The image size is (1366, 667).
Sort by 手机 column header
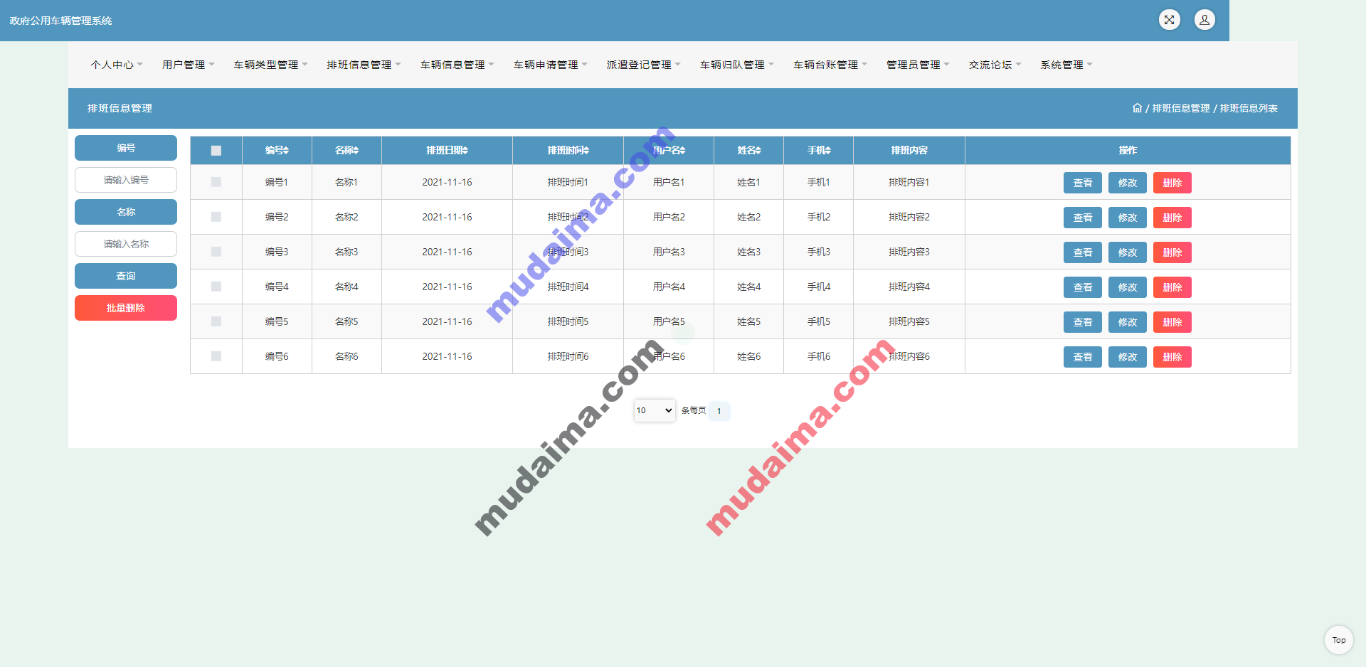coord(819,150)
